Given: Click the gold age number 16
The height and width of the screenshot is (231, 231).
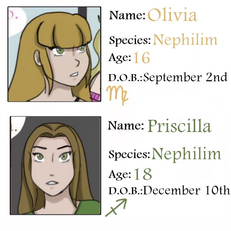Looking at the screenshot, I should pos(141,58).
